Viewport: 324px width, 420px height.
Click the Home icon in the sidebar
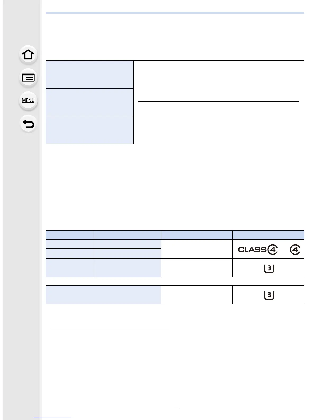pos(28,55)
